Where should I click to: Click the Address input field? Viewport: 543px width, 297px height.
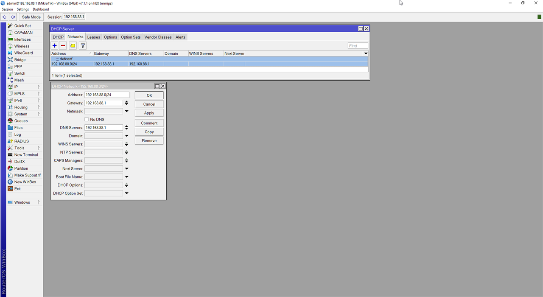tap(107, 95)
